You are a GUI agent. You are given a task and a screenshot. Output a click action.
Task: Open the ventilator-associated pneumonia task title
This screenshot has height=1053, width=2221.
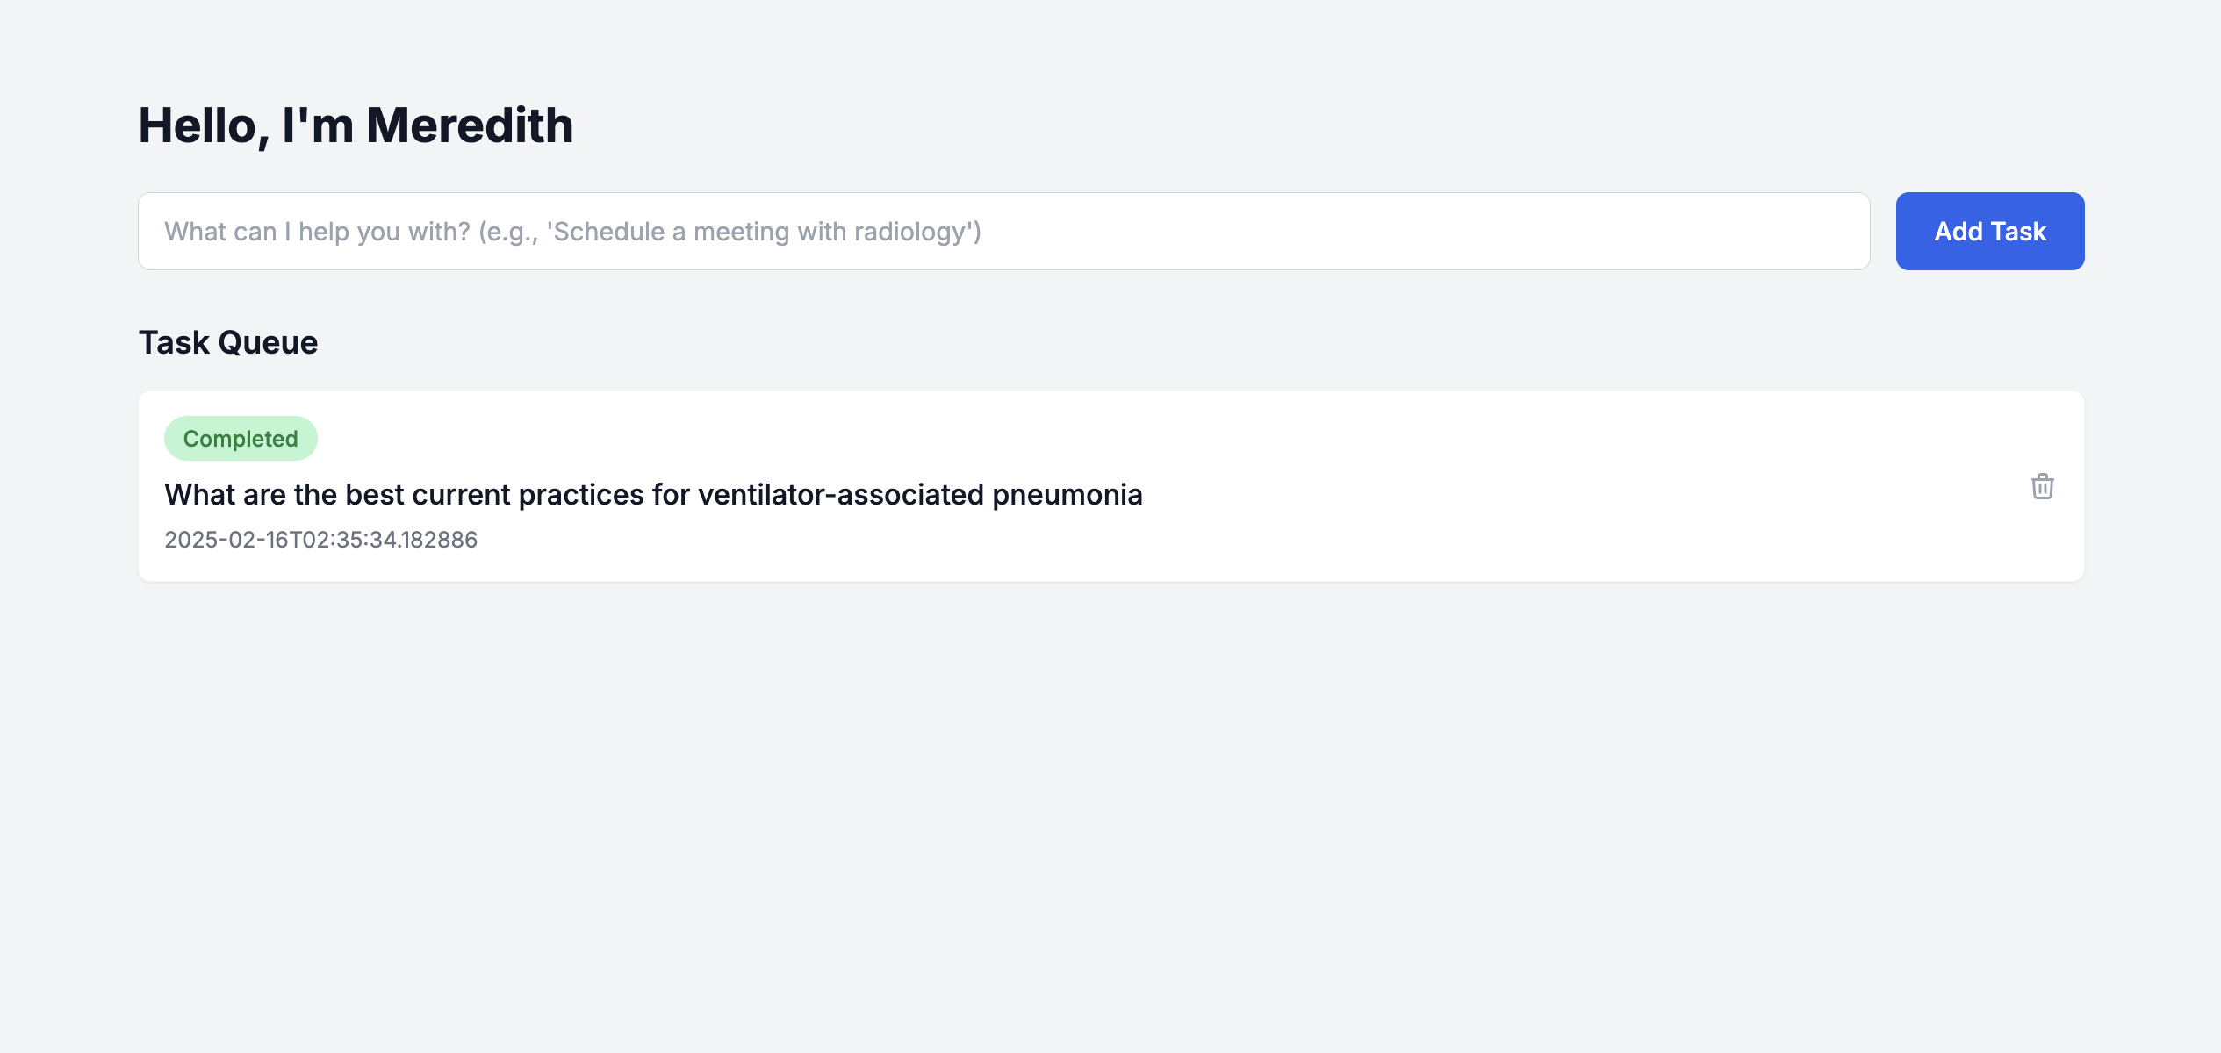pos(653,495)
